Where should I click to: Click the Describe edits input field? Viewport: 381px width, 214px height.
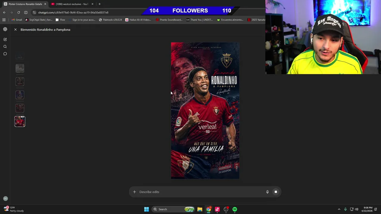click(201, 192)
